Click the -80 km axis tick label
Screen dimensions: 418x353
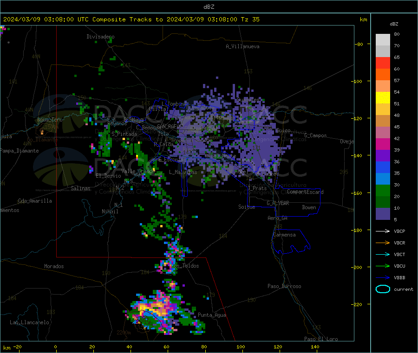[x=359, y=44]
